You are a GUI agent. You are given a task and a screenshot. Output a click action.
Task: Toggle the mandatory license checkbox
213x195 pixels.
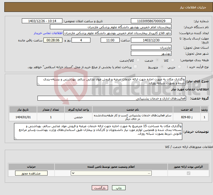point(188,173)
